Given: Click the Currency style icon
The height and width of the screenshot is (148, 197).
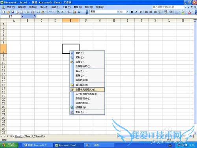Looking at the screenshot, I should 165,12.
